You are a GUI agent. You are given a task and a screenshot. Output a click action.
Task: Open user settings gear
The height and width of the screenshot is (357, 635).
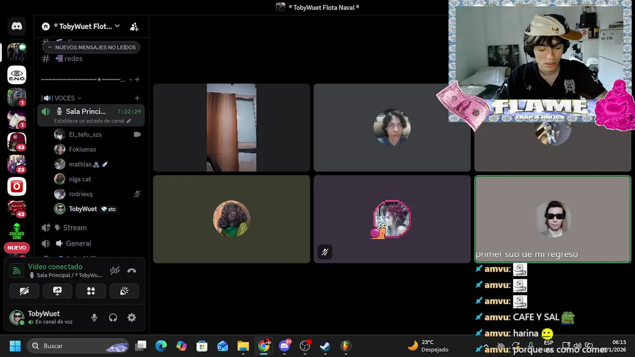[x=131, y=318]
